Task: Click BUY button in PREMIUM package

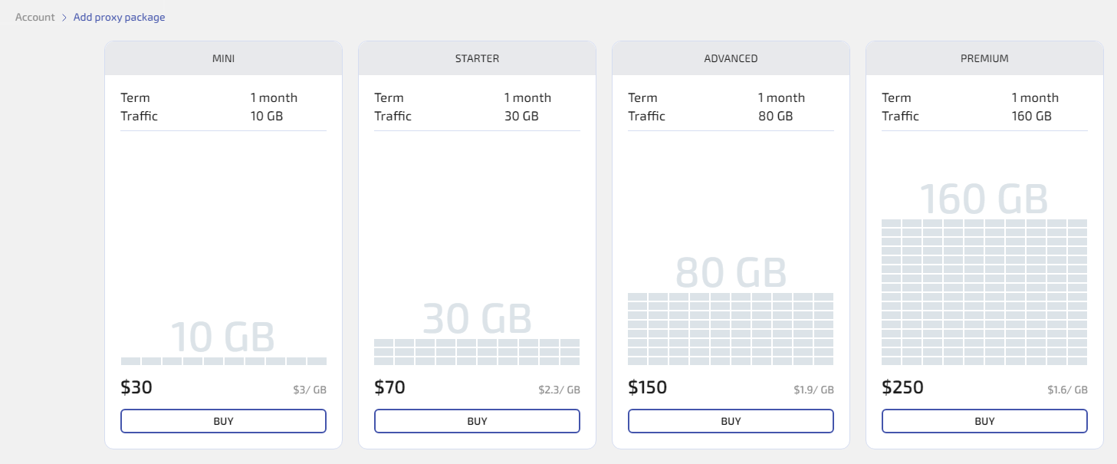Action: click(x=984, y=421)
